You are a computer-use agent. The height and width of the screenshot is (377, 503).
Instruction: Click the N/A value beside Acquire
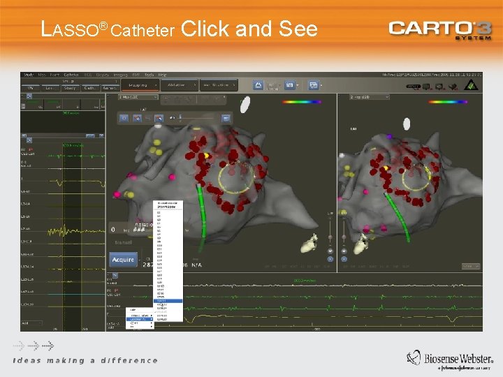pyautogui.click(x=196, y=265)
